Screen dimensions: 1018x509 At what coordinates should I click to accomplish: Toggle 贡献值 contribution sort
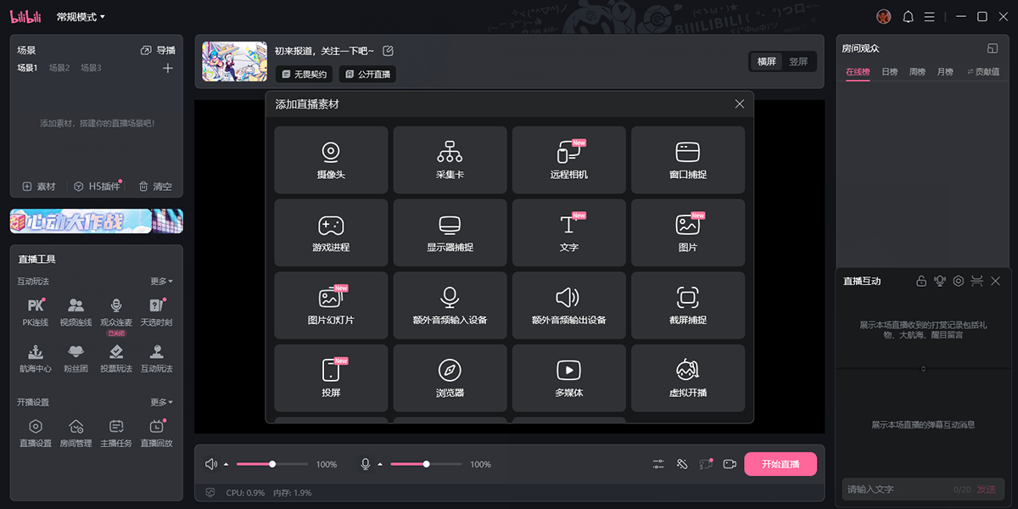point(983,72)
